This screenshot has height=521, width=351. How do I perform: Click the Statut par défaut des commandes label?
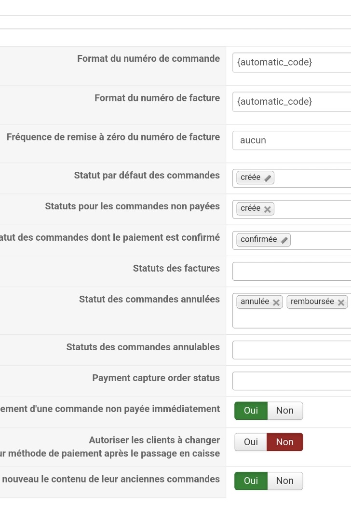pyautogui.click(x=147, y=176)
